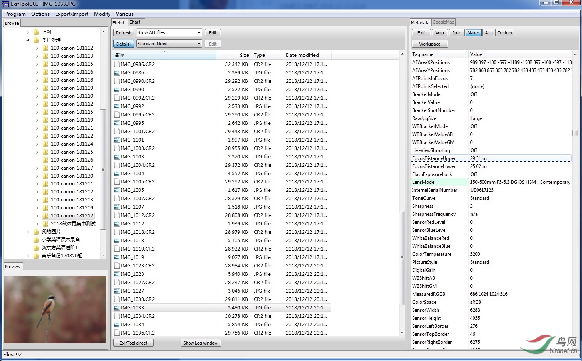Click the IMG_1034 JPG file icon
The image size is (582, 361).
tap(117, 325)
